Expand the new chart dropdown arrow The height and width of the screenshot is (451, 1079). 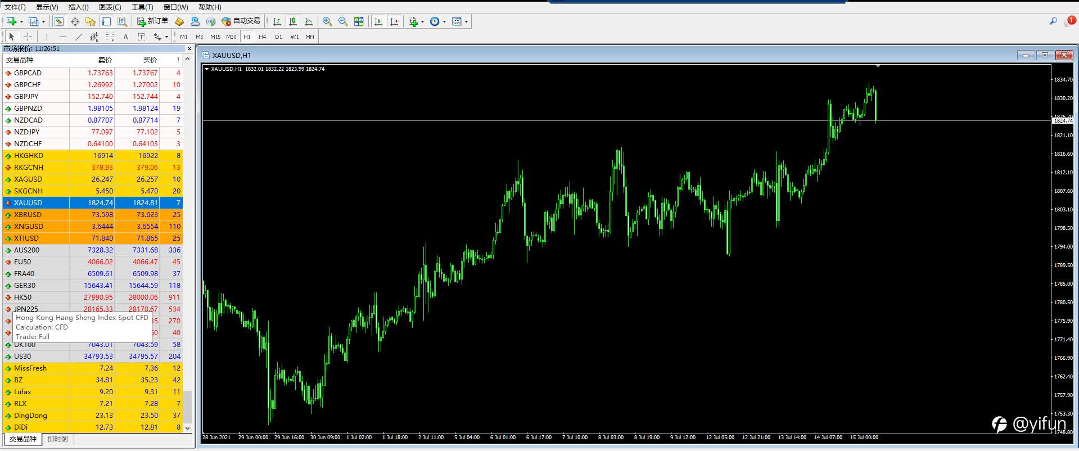[21, 21]
